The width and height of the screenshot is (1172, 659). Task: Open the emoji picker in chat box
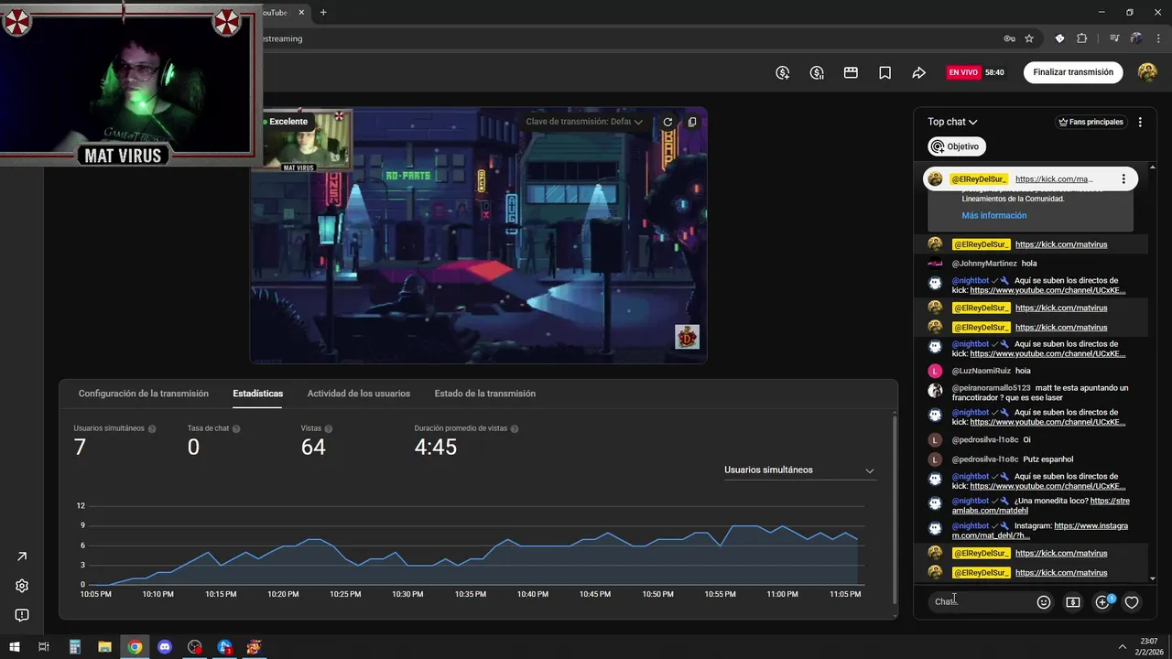(x=1044, y=602)
